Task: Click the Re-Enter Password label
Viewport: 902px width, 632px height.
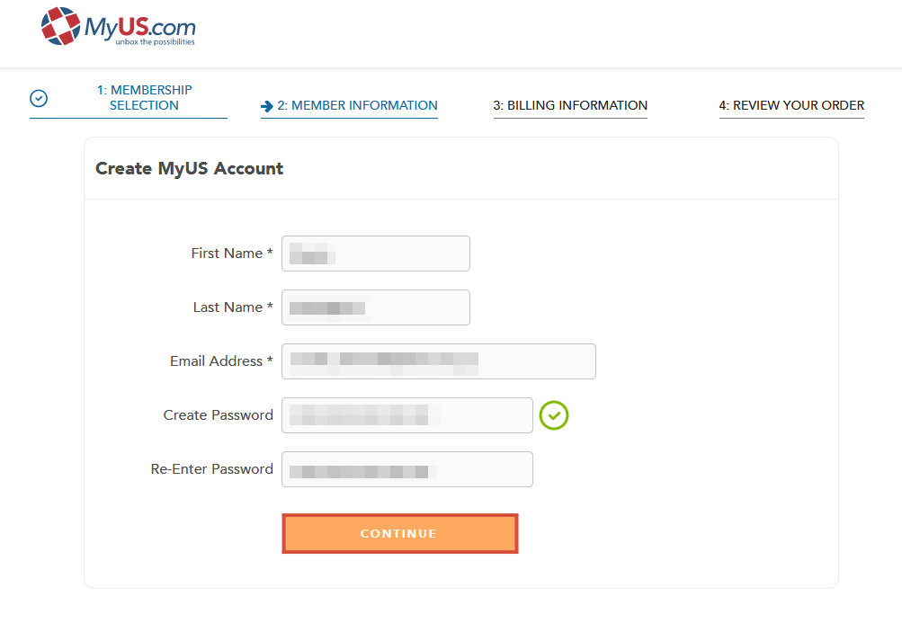Action: 211,469
